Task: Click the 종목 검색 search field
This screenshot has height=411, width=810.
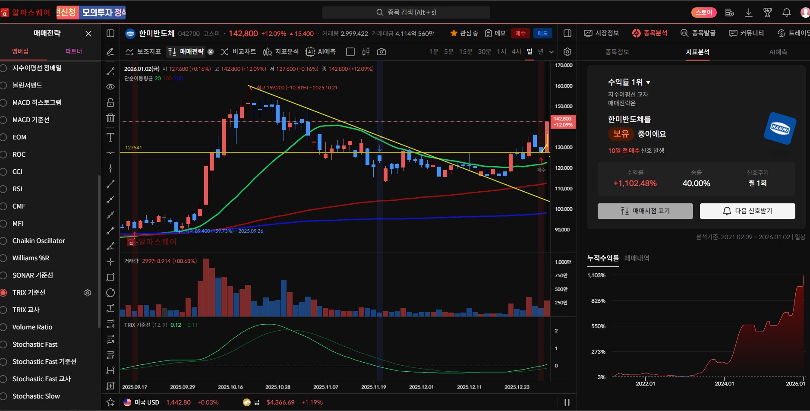Action: pos(406,13)
